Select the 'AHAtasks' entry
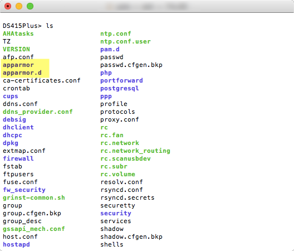This screenshot has height=251, width=294. 18,33
